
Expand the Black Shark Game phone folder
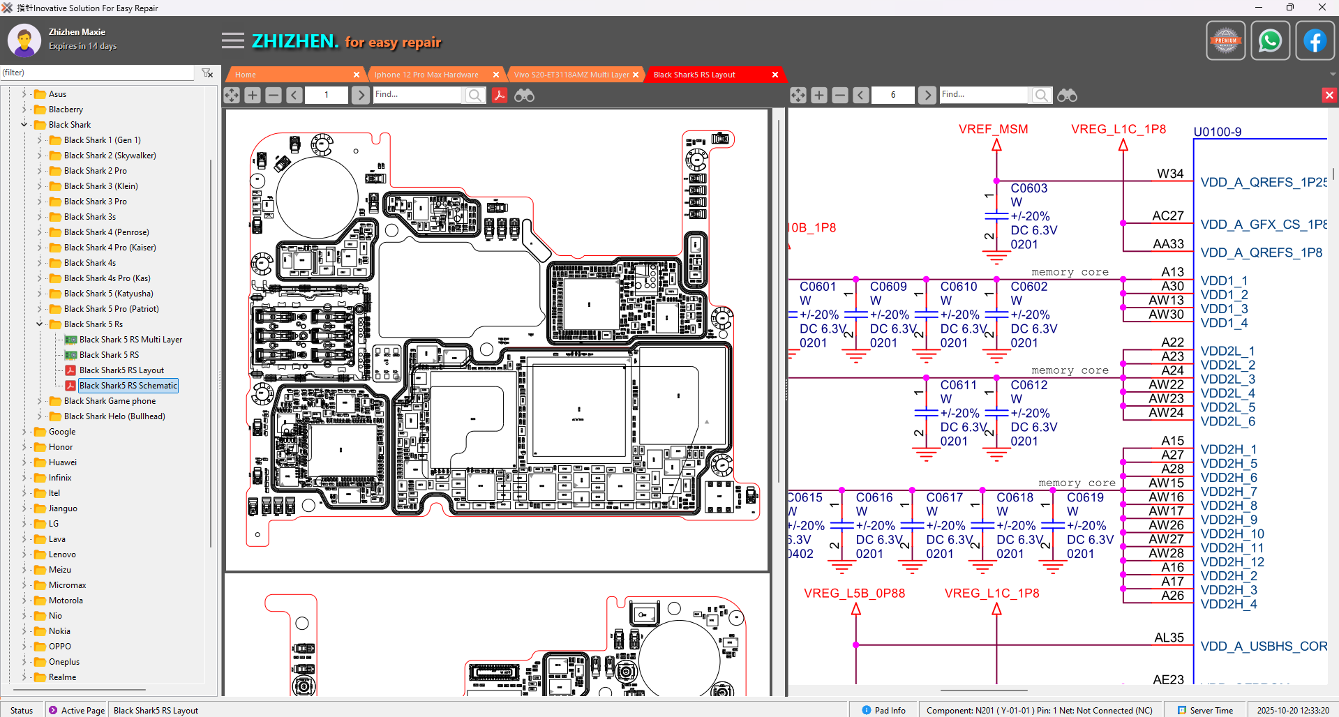pos(40,401)
